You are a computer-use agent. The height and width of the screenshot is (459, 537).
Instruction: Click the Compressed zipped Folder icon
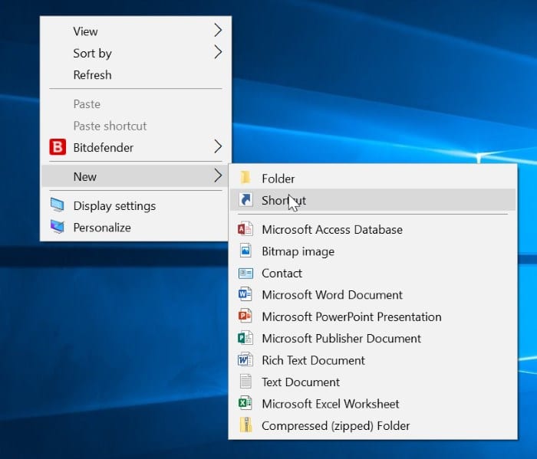click(245, 425)
